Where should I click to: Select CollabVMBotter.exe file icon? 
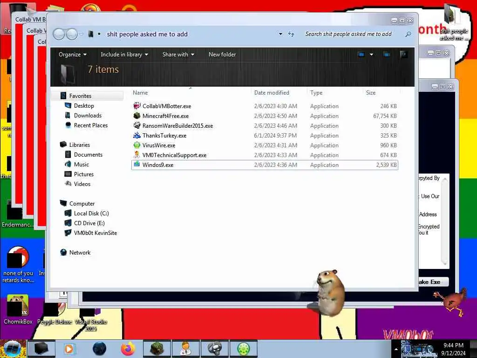click(137, 106)
